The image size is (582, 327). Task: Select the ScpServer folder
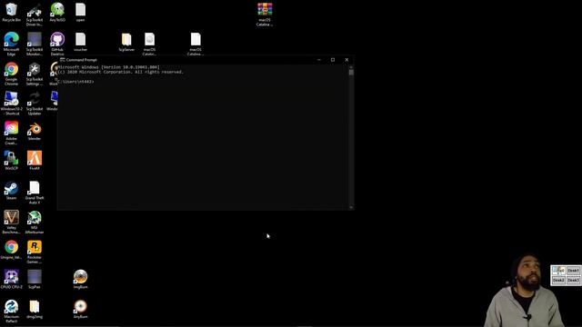pyautogui.click(x=126, y=42)
